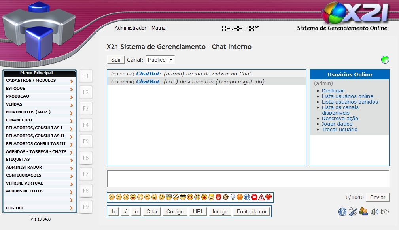This screenshot has width=399, height=230.
Task: Toggle chat sound with speaker icon
Action: [374, 212]
